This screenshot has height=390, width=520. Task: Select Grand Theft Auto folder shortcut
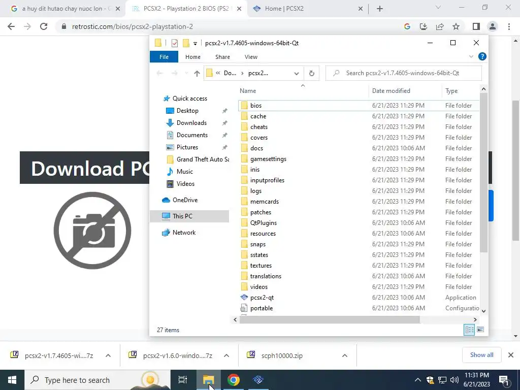[198, 159]
